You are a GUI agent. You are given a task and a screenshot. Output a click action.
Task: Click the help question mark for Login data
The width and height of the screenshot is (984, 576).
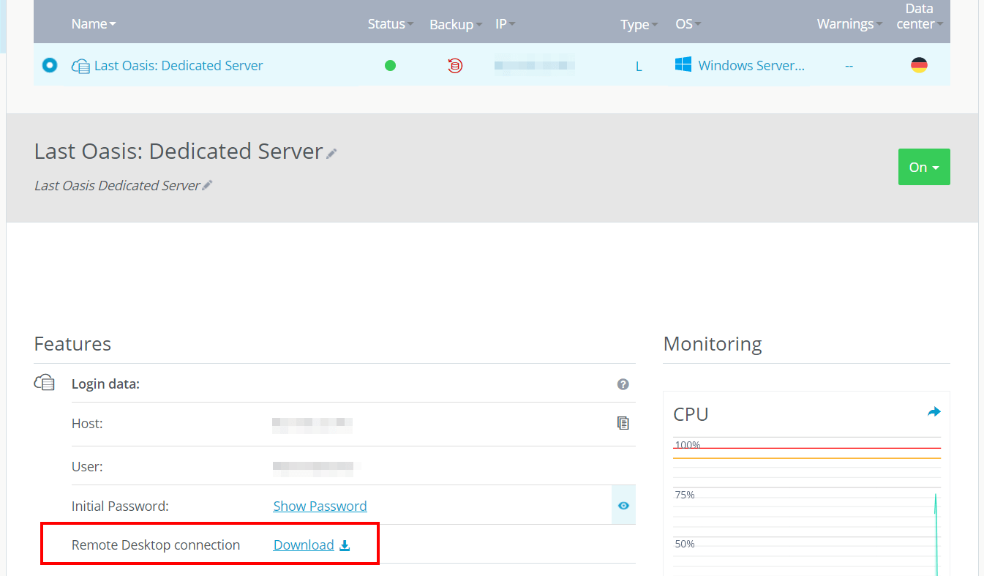pyautogui.click(x=623, y=384)
